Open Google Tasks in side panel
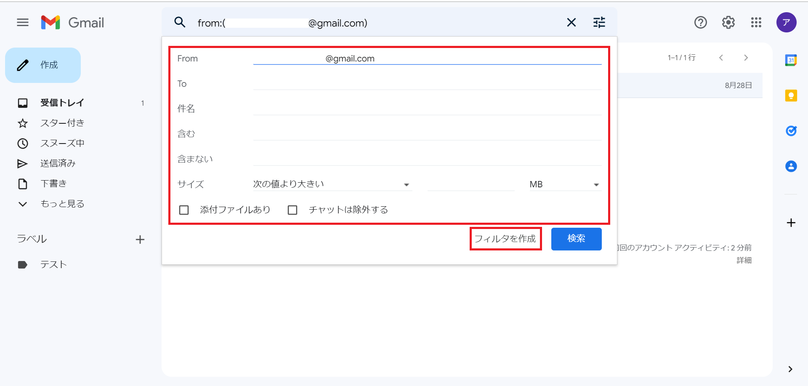This screenshot has height=386, width=808. (791, 131)
